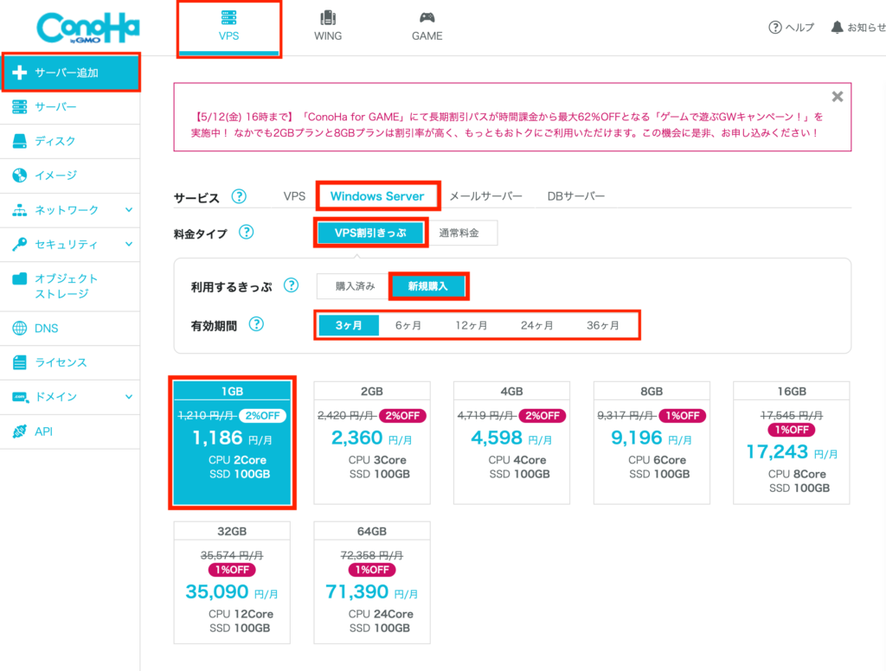Click the GWキャンペーン announcement text
Viewport: 886px width, 671px height.
(x=507, y=125)
